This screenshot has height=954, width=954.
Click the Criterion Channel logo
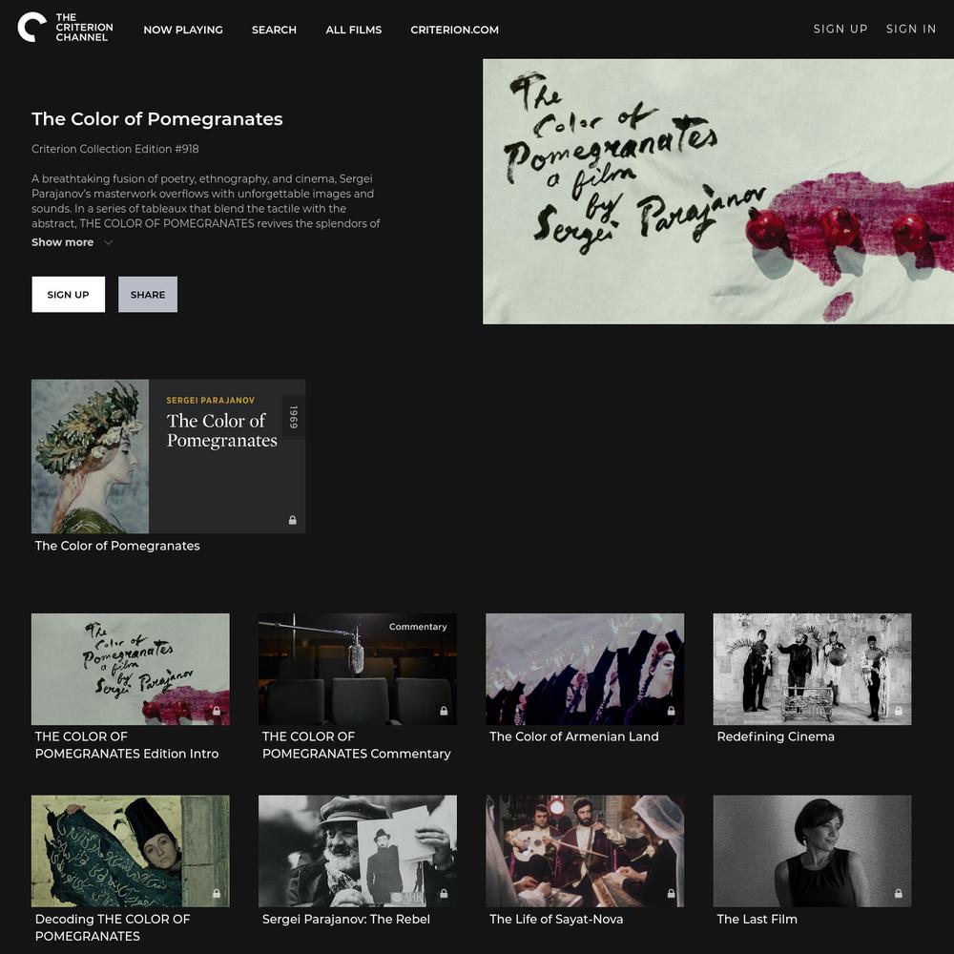pyautogui.click(x=65, y=28)
